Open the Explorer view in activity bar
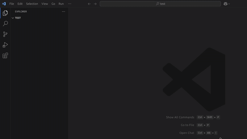 click(5, 13)
